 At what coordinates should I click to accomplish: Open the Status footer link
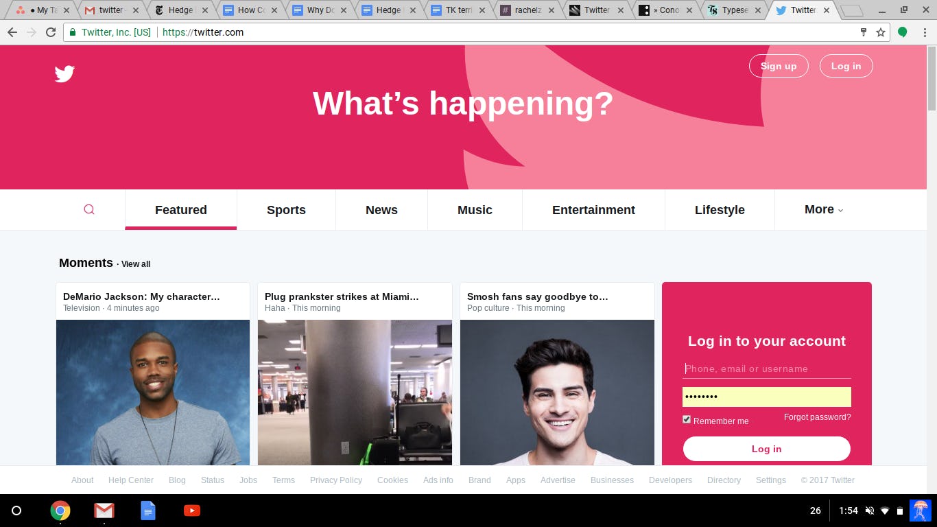[213, 480]
